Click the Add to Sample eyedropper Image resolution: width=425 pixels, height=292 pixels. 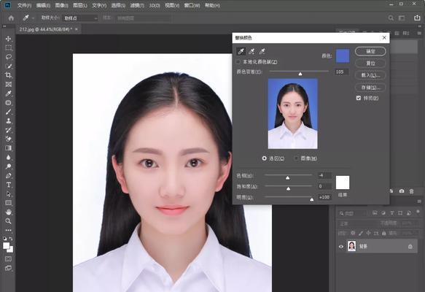click(252, 51)
